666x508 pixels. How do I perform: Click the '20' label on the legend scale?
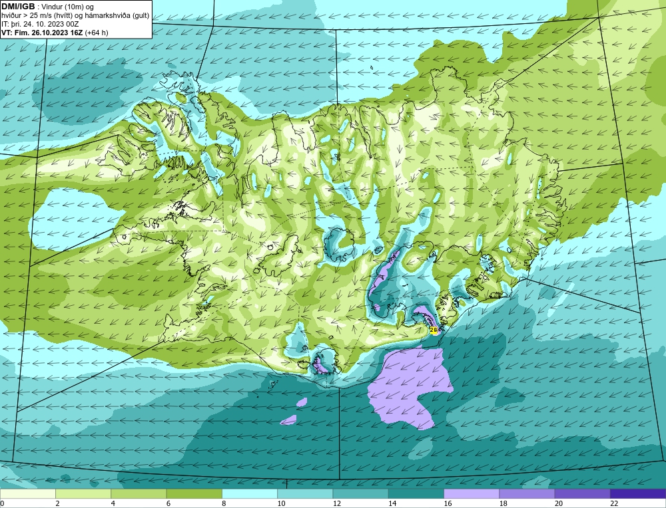(558, 503)
